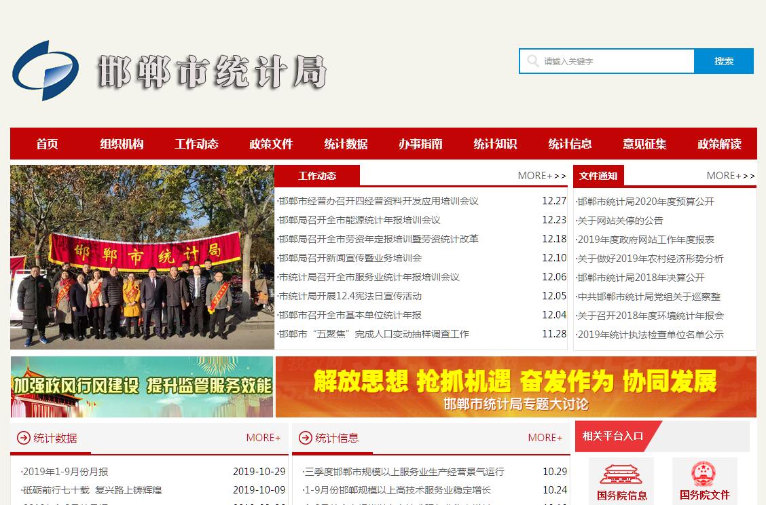Image resolution: width=766 pixels, height=505 pixels.
Task: Expand MORE list for 工作动态 section
Action: click(541, 176)
